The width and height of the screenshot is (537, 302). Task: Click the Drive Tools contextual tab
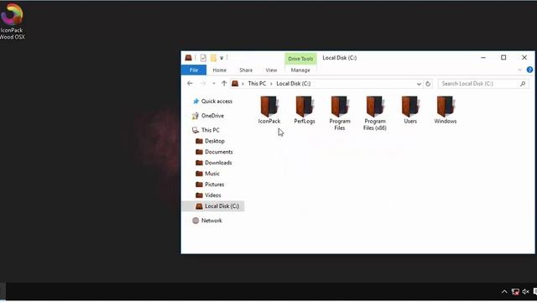point(300,59)
